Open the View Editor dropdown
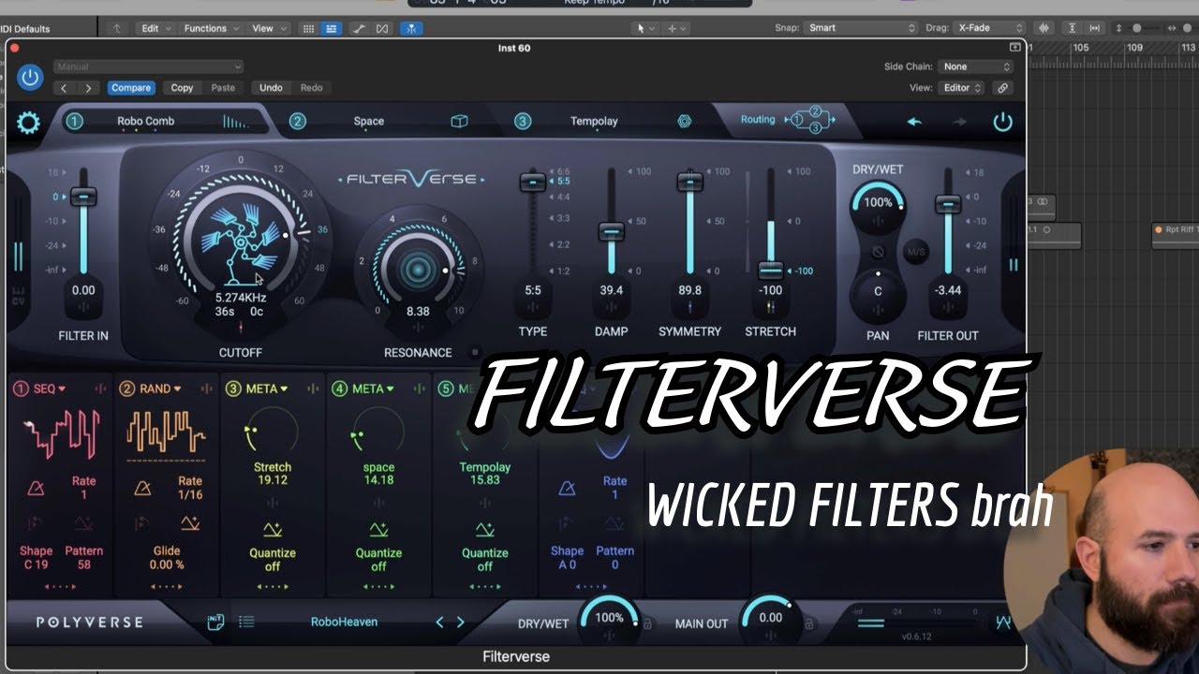Image resolution: width=1199 pixels, height=674 pixels. coord(961,88)
